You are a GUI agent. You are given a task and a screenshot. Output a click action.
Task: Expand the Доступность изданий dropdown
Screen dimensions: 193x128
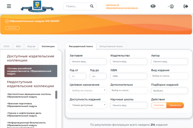tap(88, 105)
